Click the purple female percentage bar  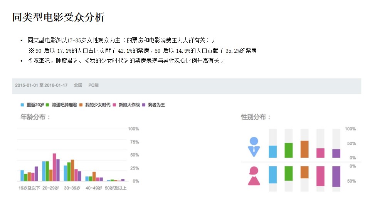(336, 176)
